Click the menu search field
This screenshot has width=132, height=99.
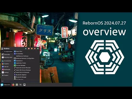pos(20,81)
